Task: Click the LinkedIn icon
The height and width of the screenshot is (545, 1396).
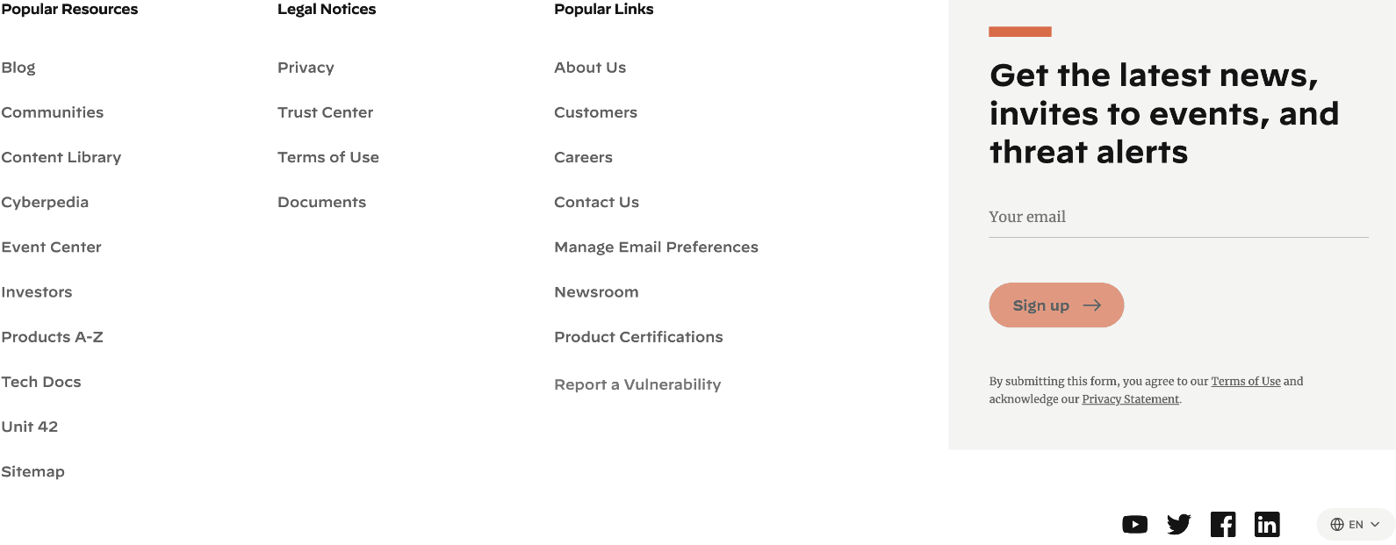Action: tap(1267, 524)
